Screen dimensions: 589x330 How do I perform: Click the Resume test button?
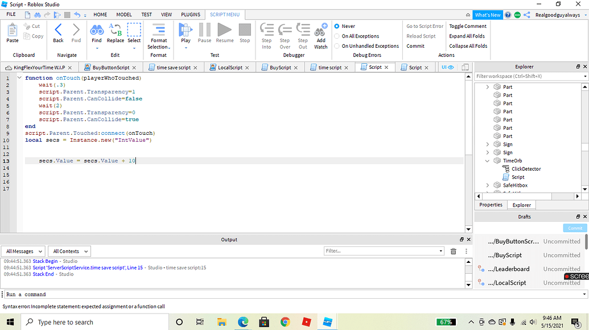click(225, 30)
